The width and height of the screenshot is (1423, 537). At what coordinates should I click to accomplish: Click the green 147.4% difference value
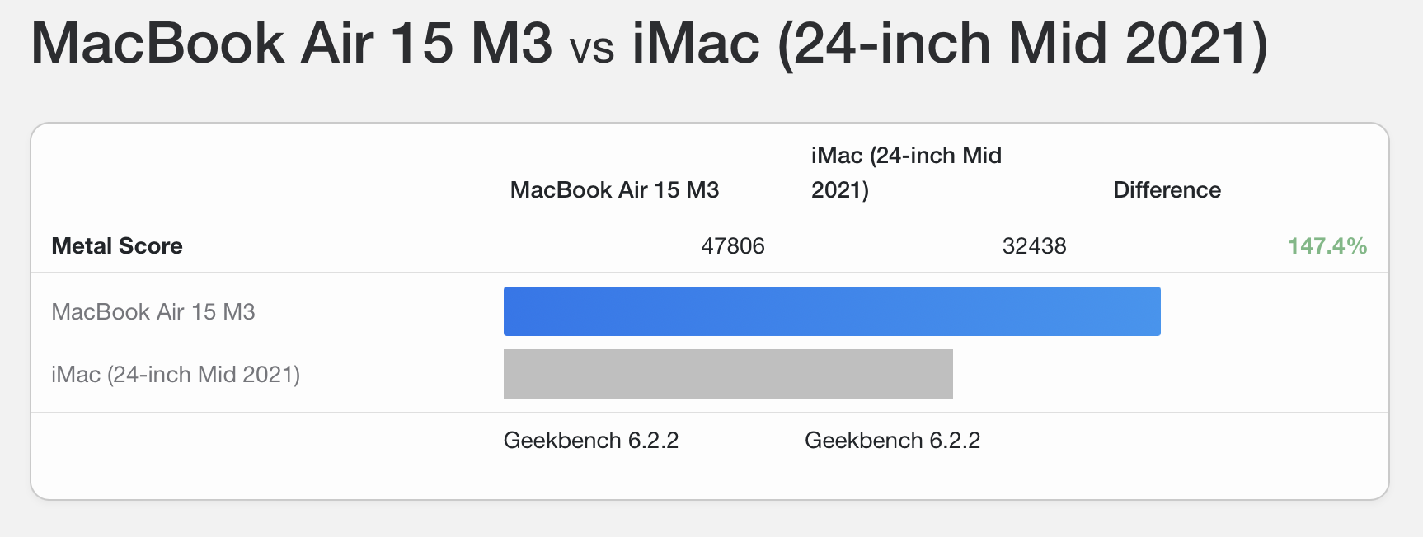pyautogui.click(x=1327, y=246)
